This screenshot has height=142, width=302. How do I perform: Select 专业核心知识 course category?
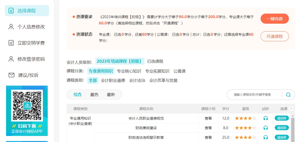(129, 71)
